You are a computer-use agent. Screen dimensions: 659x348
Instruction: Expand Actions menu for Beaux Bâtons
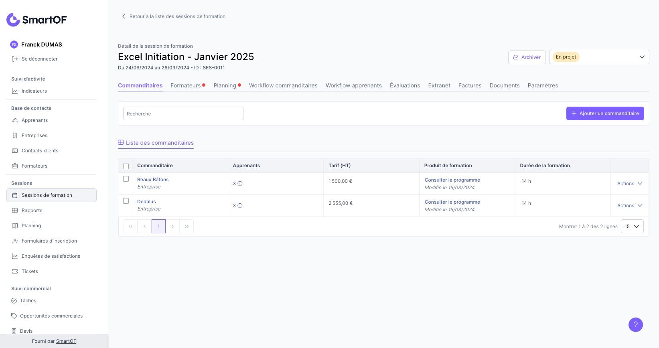[629, 184]
